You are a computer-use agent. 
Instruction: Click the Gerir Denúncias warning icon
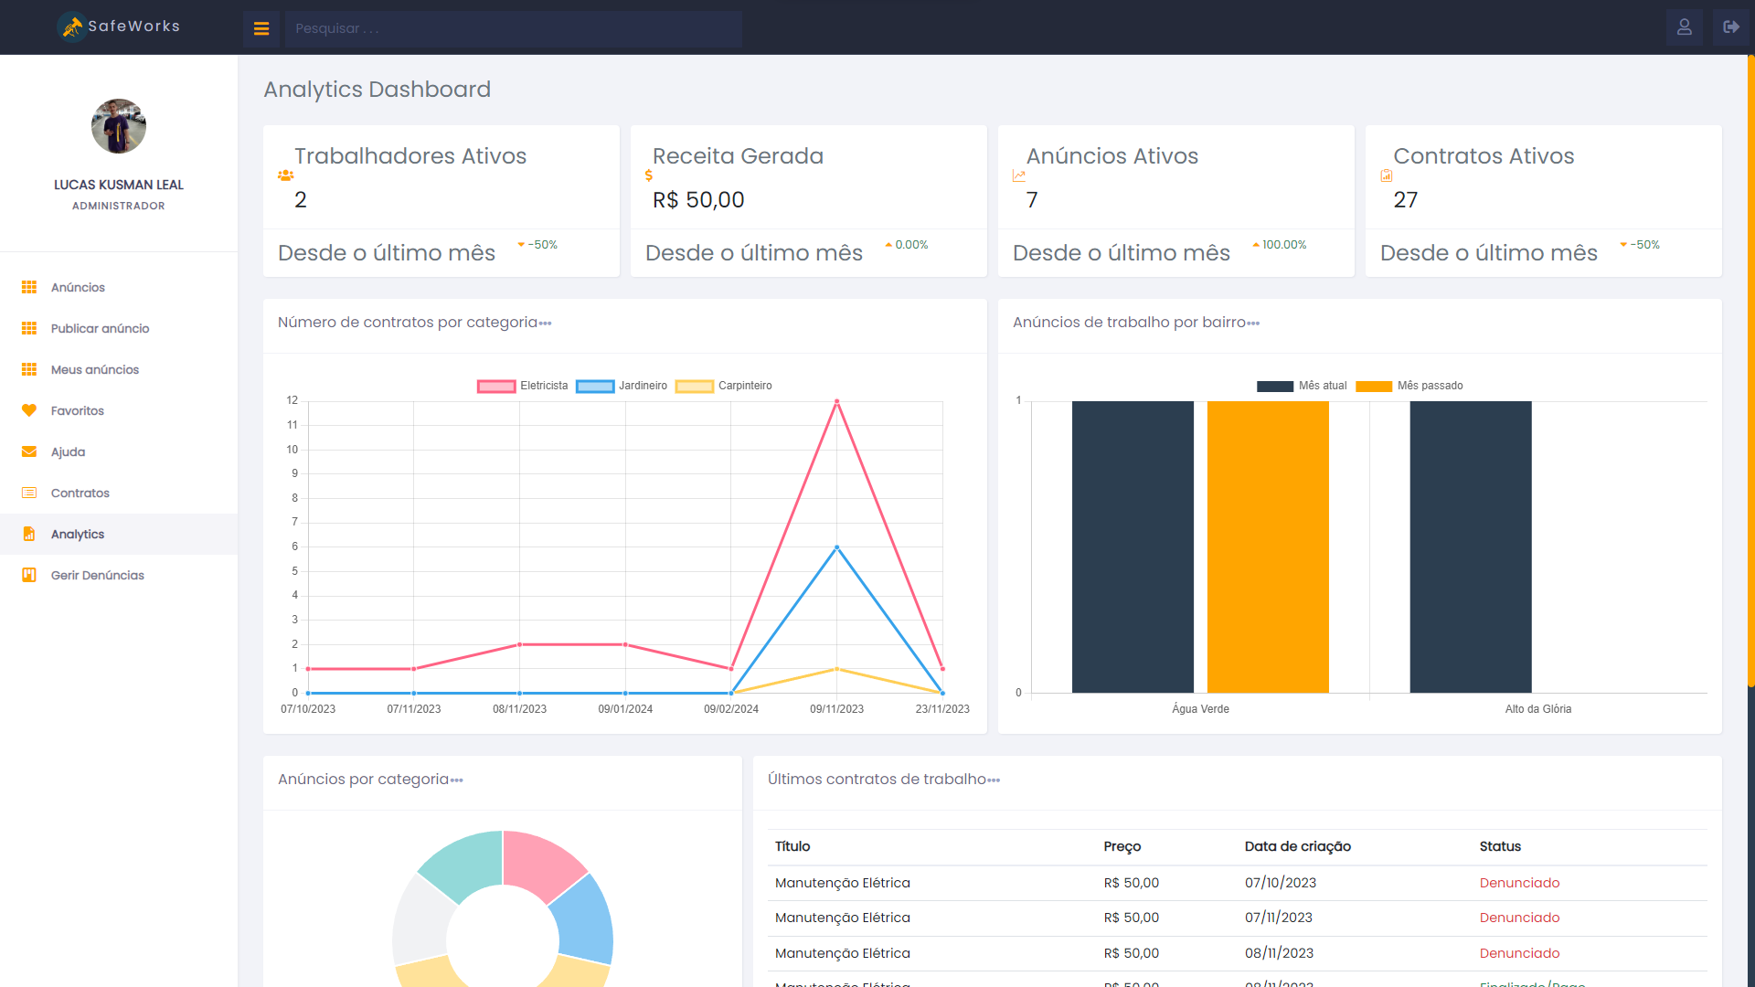pyautogui.click(x=30, y=575)
